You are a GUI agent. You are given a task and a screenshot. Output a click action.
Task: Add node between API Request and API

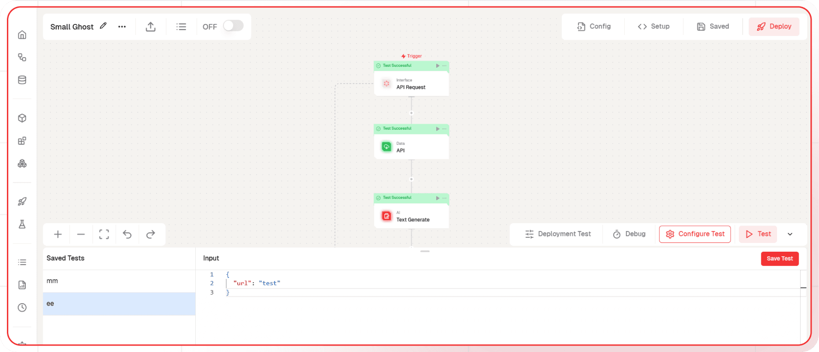pyautogui.click(x=411, y=113)
